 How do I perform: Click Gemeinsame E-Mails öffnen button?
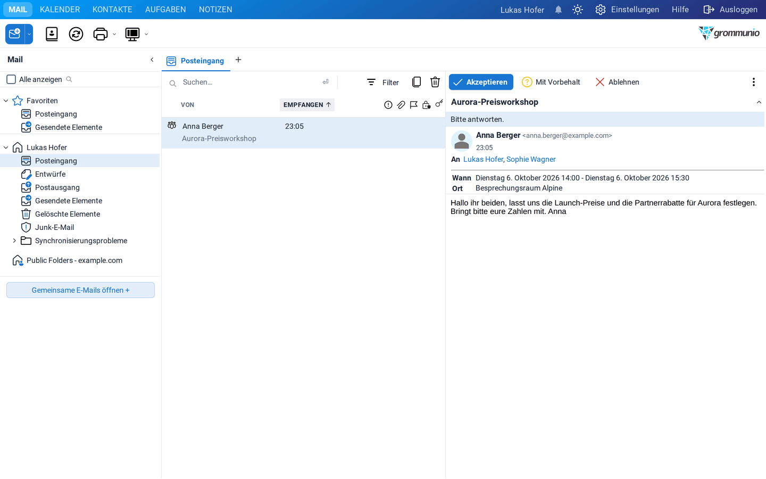(x=80, y=290)
